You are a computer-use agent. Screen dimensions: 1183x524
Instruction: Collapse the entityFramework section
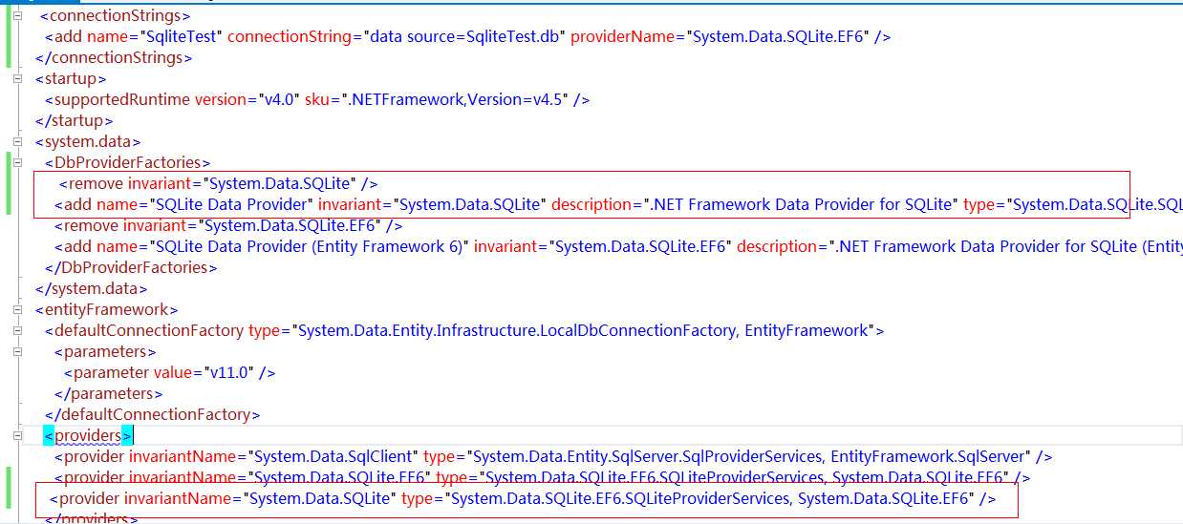[17, 309]
